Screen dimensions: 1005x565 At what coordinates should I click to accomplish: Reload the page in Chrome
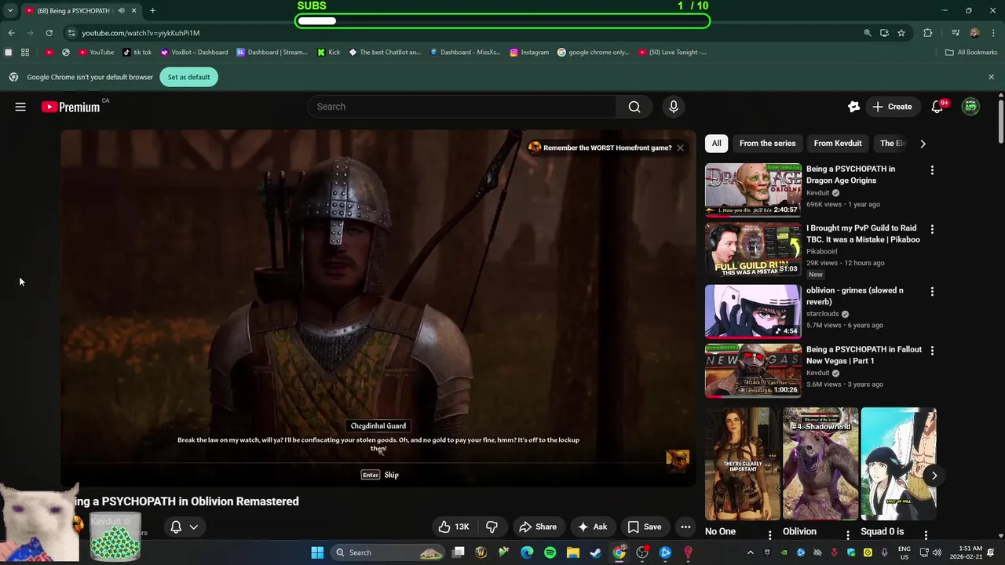coord(49,33)
